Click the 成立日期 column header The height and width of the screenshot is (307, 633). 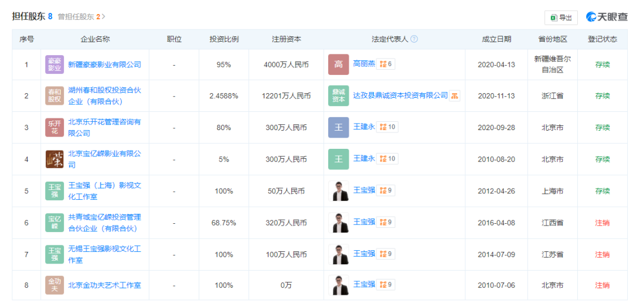496,39
